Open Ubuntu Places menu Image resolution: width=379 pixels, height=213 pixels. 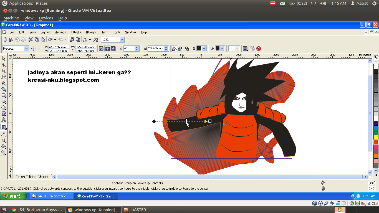[42, 3]
